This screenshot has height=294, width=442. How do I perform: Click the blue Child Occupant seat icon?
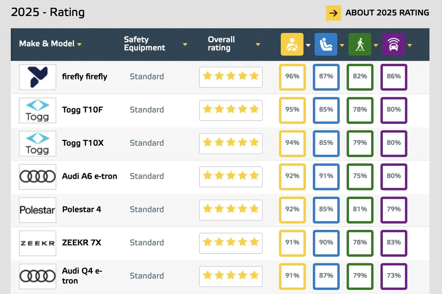(x=326, y=45)
